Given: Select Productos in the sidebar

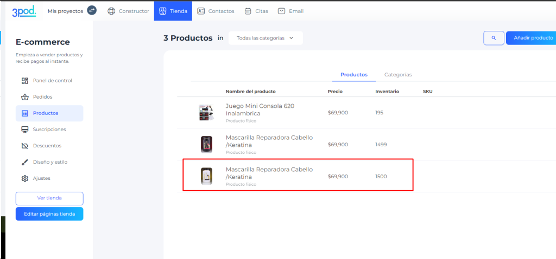Looking at the screenshot, I should 49,113.
